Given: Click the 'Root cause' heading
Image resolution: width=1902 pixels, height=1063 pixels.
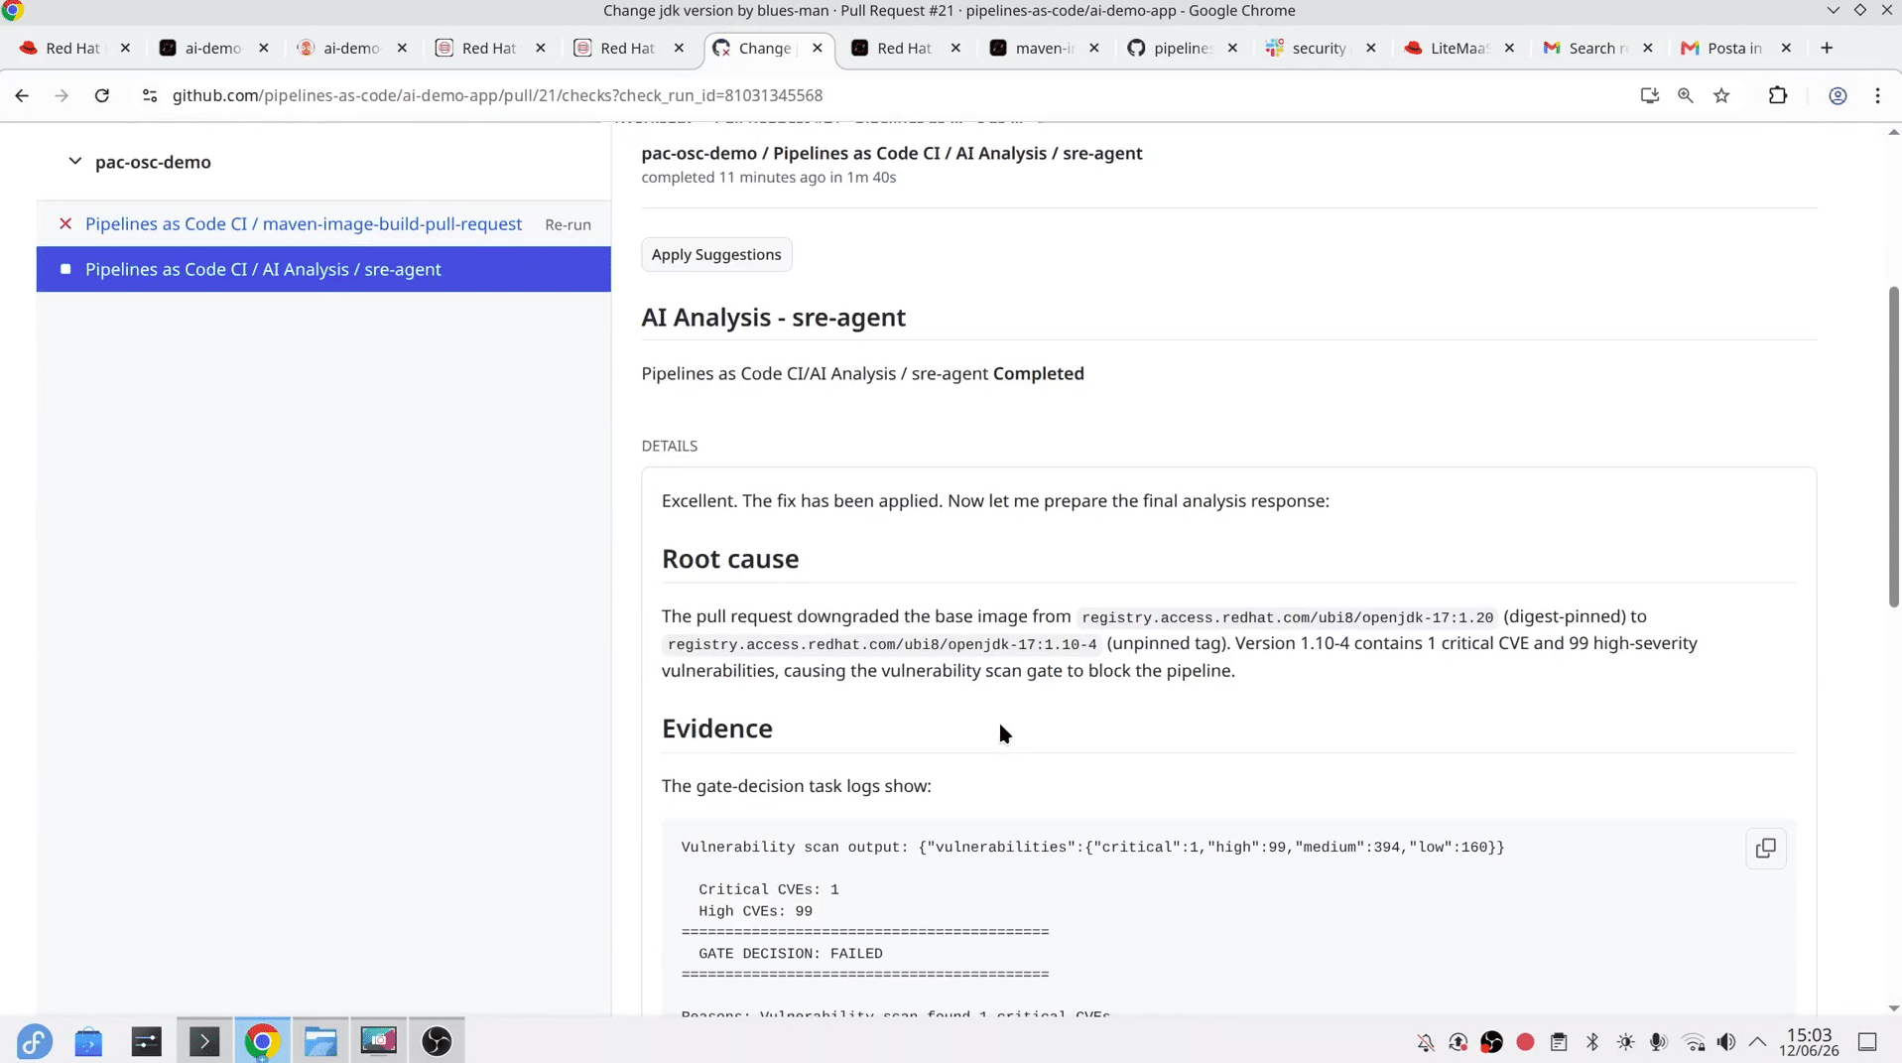Looking at the screenshot, I should 730,559.
